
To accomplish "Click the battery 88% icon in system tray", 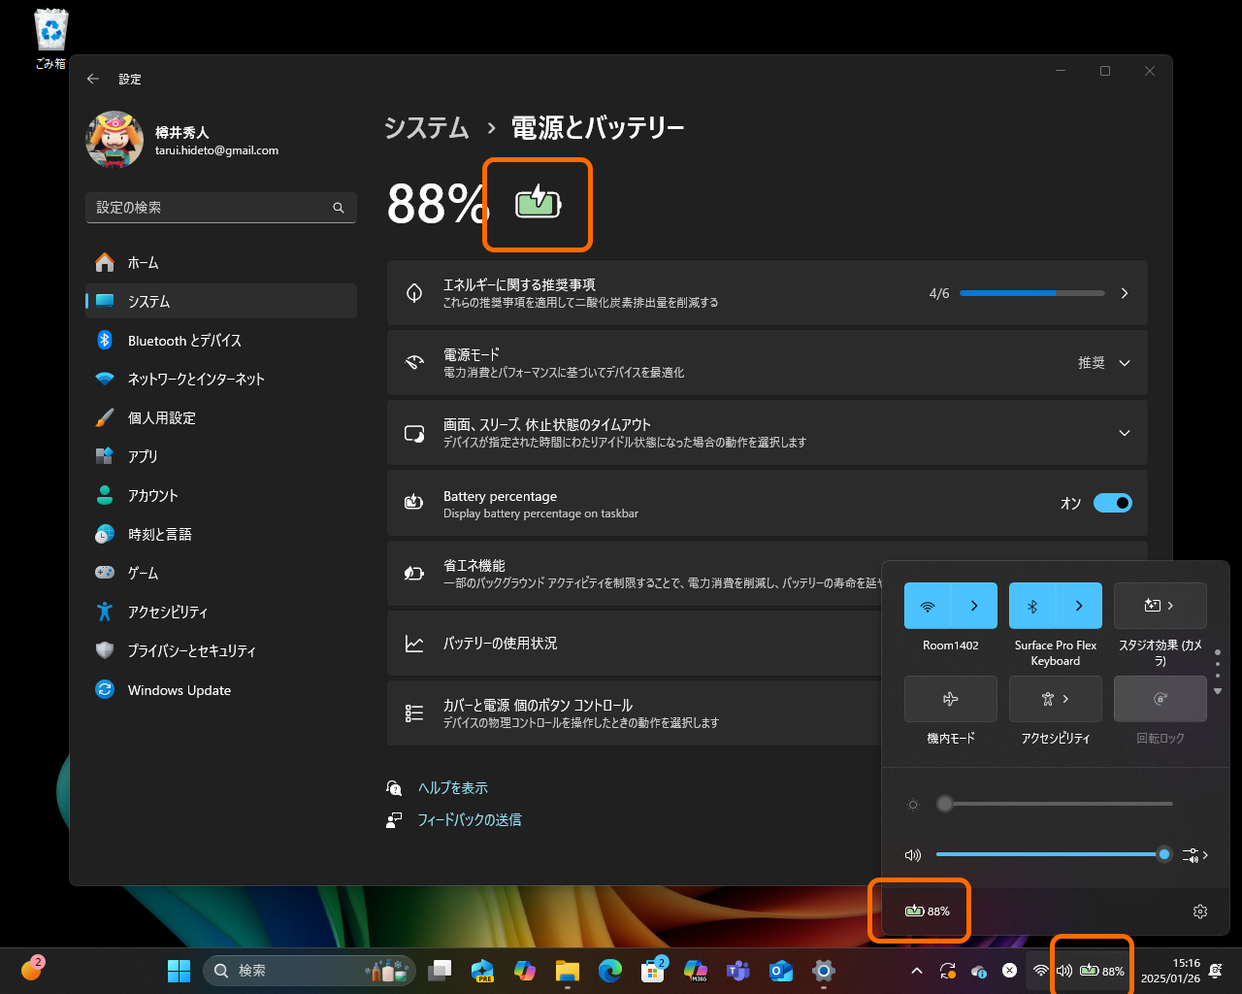I will click(x=1091, y=969).
